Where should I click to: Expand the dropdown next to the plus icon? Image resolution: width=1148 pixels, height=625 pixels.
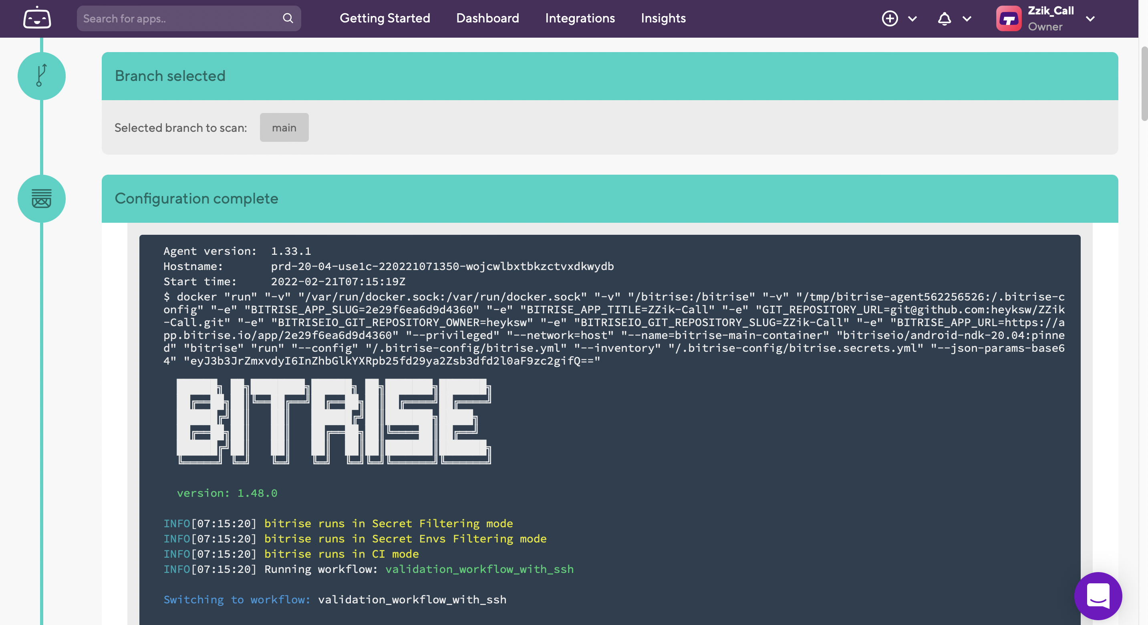[912, 19]
